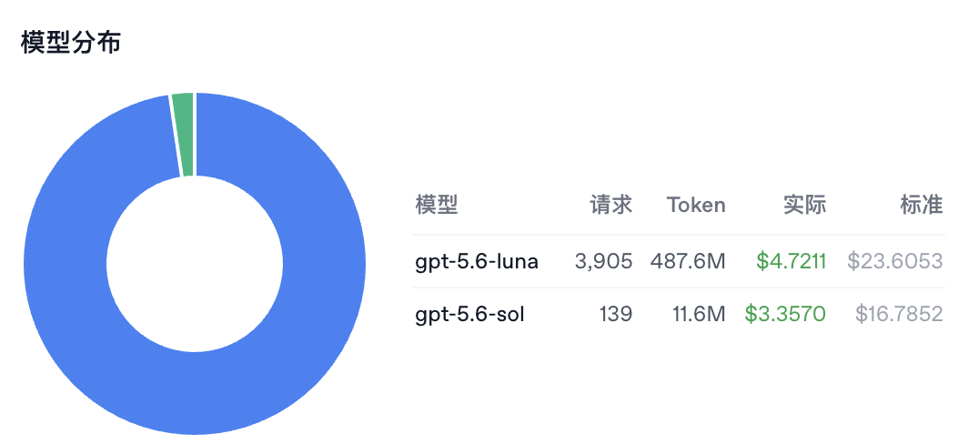Click the 11.6M token value
The width and height of the screenshot is (968, 444).
click(x=699, y=315)
